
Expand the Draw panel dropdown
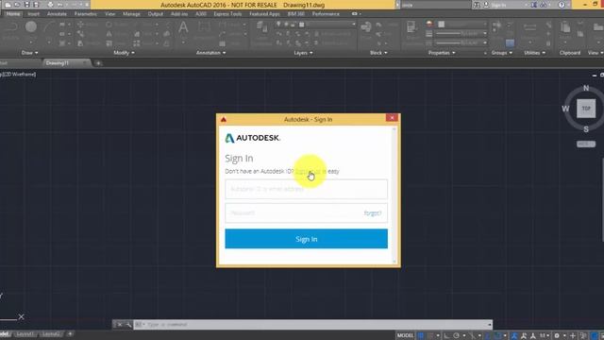pyautogui.click(x=29, y=53)
